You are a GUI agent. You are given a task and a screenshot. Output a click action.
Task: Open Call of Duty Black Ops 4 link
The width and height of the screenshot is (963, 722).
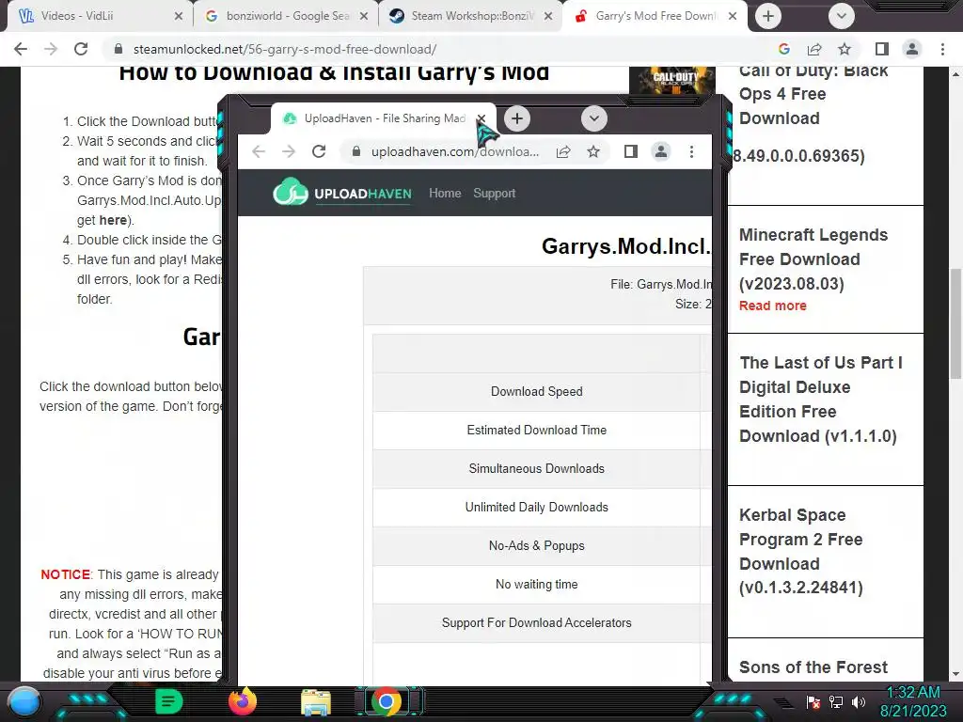point(813,95)
